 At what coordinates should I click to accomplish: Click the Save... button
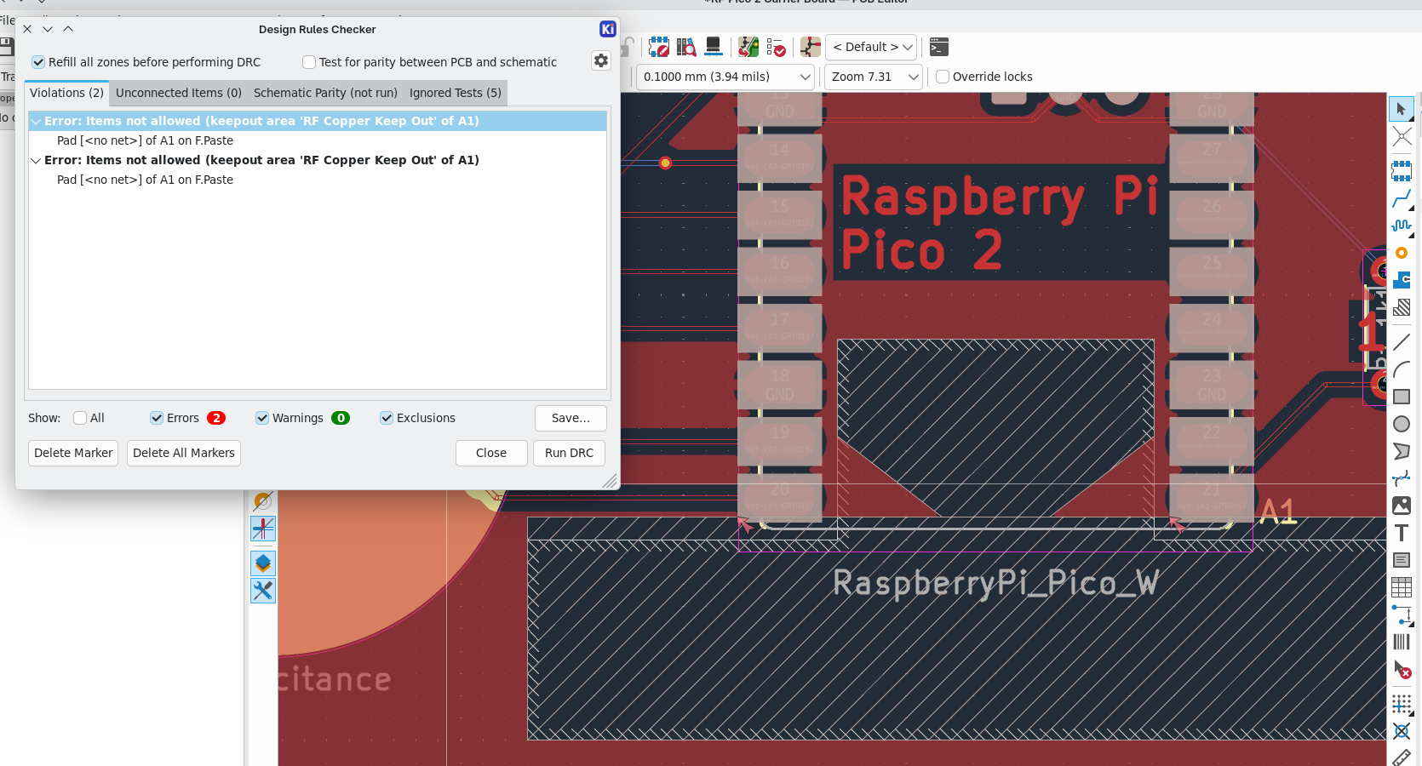(571, 418)
